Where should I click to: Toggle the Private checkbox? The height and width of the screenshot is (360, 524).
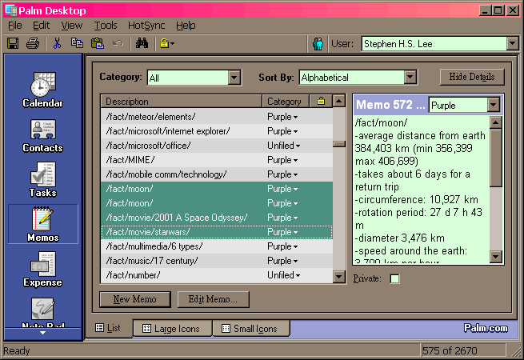pos(394,278)
